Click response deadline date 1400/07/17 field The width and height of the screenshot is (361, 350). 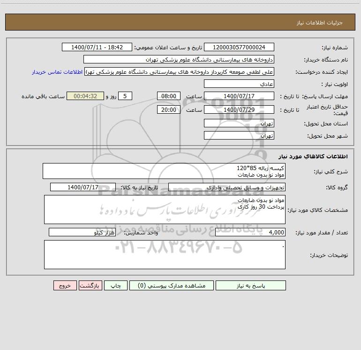coord(239,96)
